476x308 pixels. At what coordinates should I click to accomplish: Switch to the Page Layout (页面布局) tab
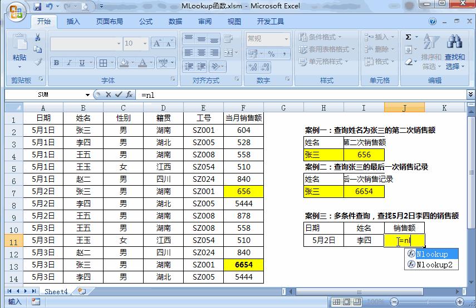[109, 22]
